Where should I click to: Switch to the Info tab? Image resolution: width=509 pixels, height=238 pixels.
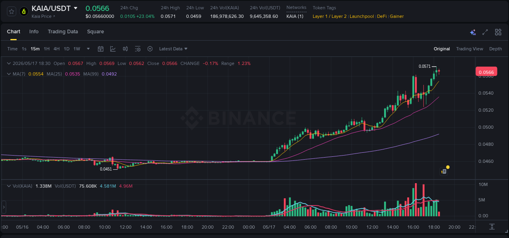(34, 32)
